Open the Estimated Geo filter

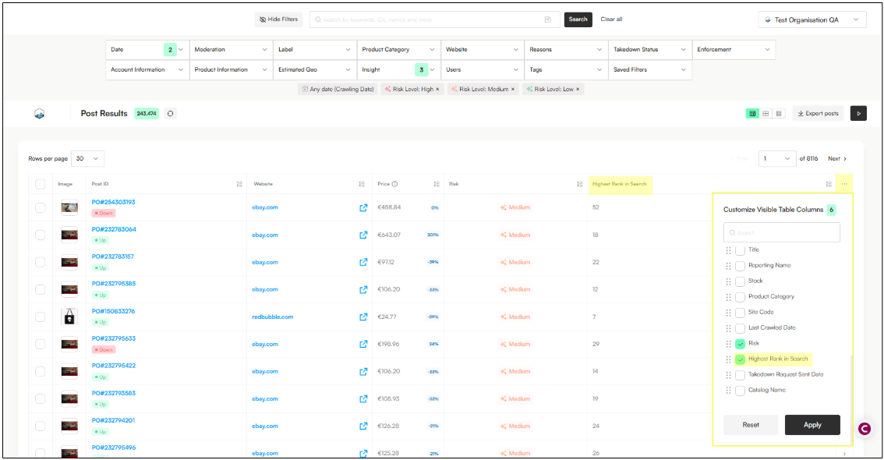pos(315,70)
